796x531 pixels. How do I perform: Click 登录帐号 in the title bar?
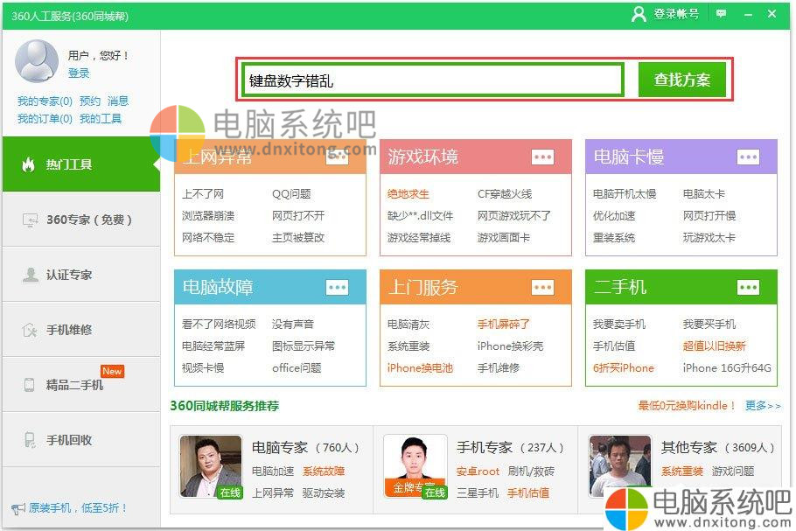tap(676, 14)
